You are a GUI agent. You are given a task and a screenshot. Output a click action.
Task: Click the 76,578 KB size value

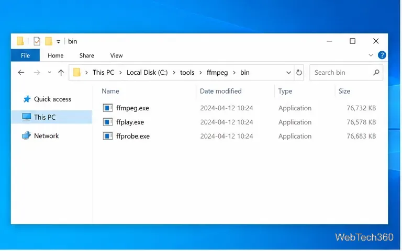[x=361, y=122]
